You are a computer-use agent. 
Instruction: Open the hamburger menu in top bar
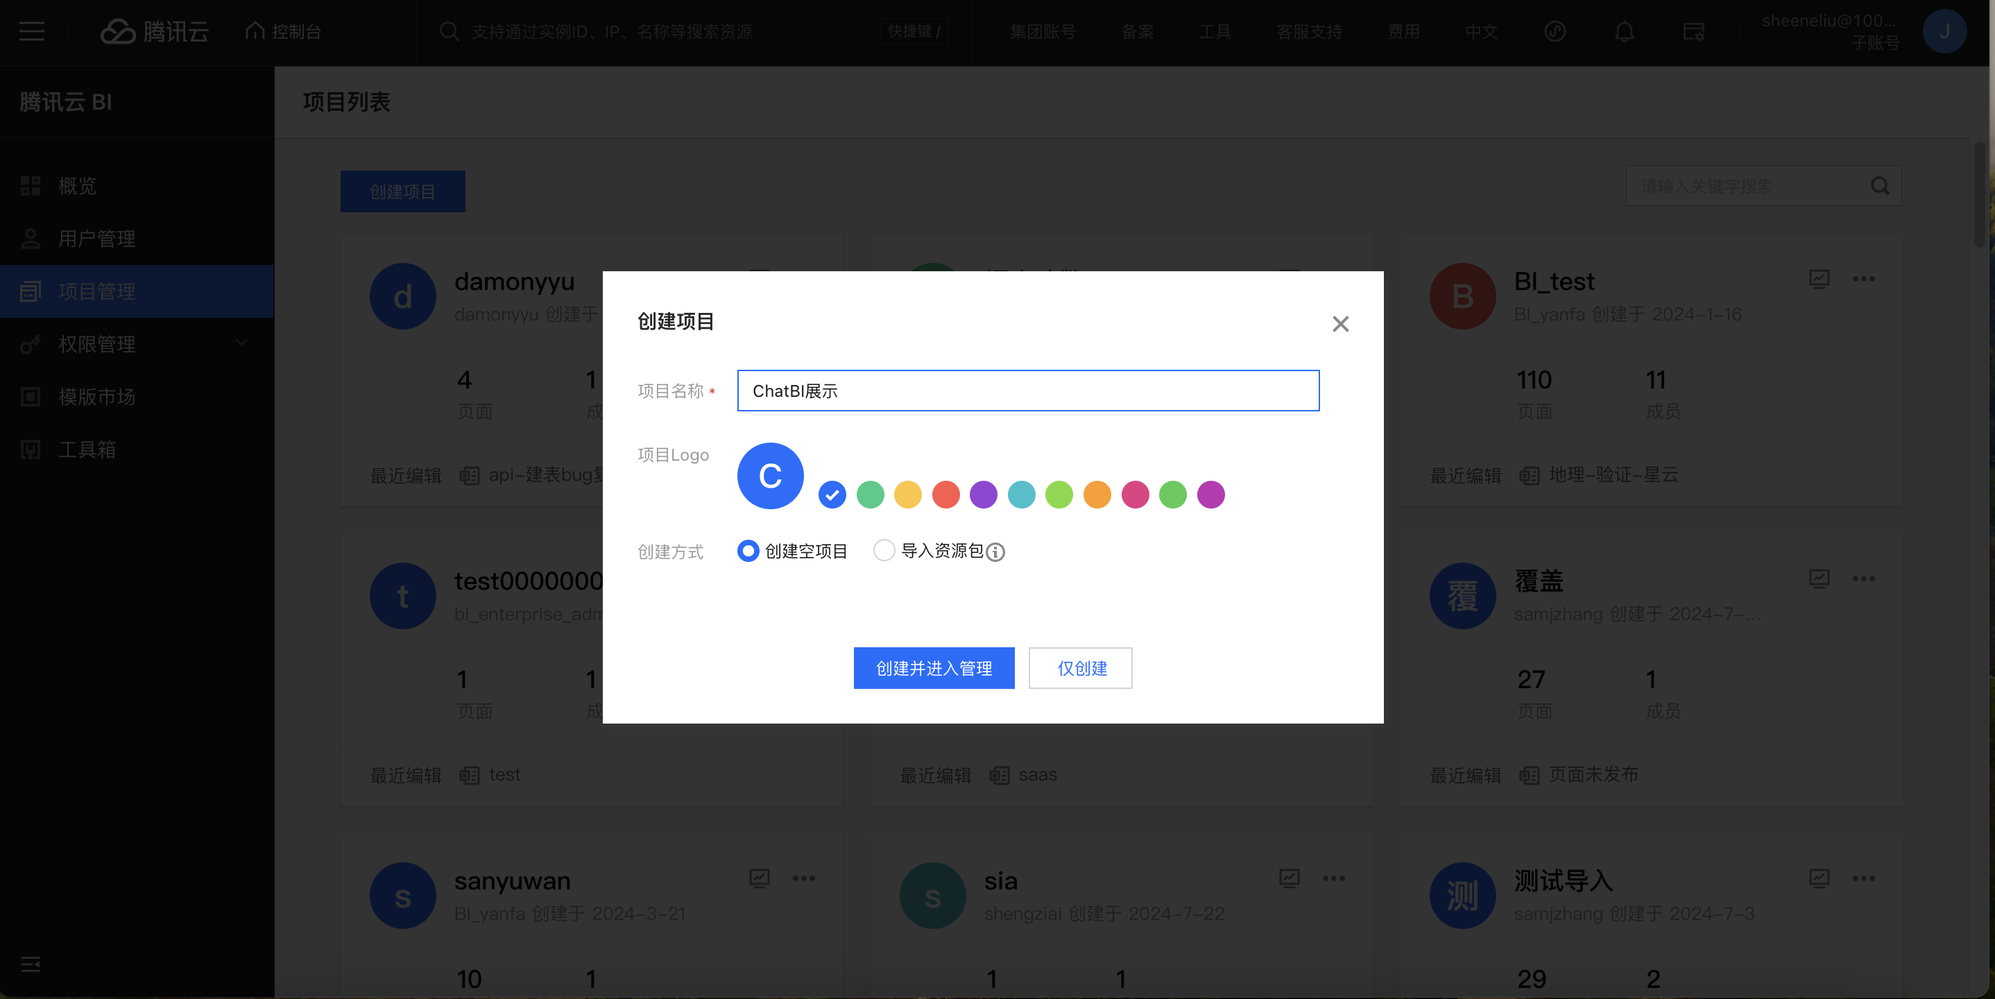pyautogui.click(x=32, y=32)
